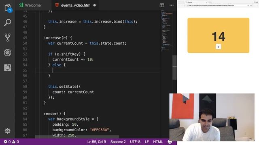The width and height of the screenshot is (259, 145).
Task: Open the Extensions panel icon
Action: coord(8,68)
